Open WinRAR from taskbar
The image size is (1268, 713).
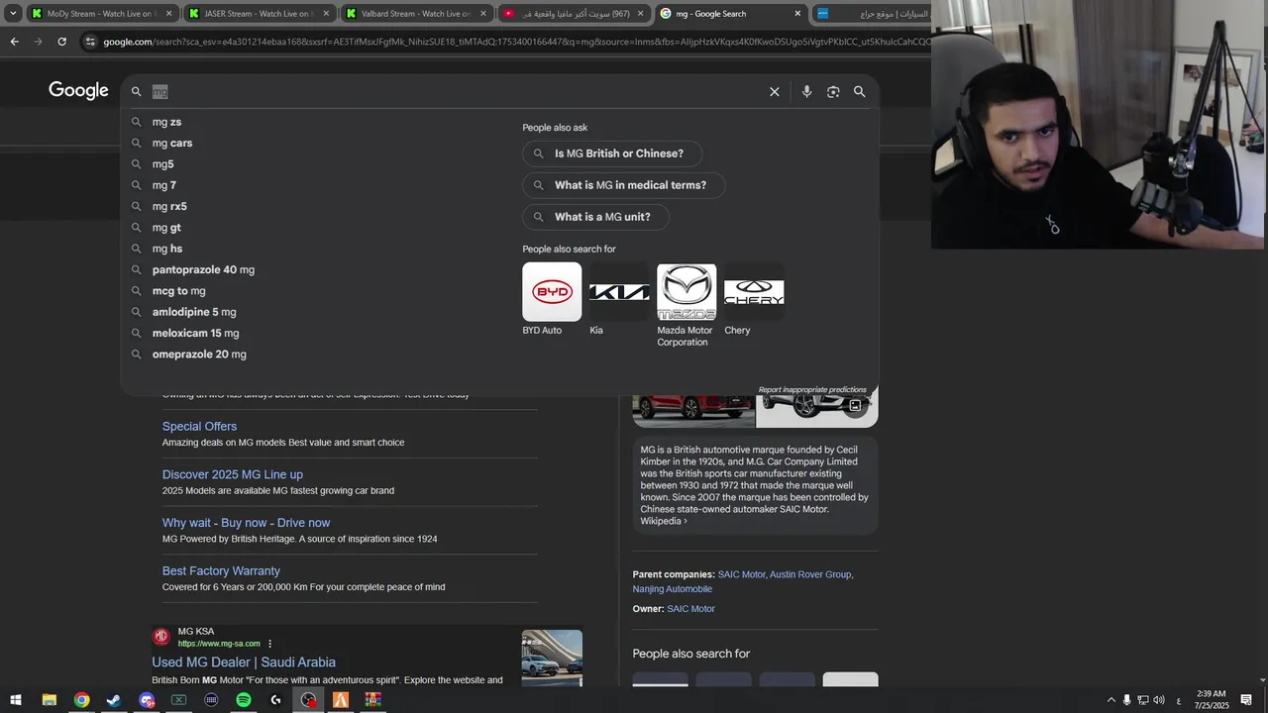[372, 700]
